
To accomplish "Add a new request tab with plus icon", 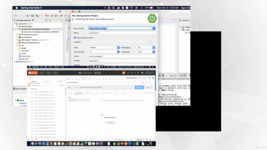I will click(x=120, y=79).
